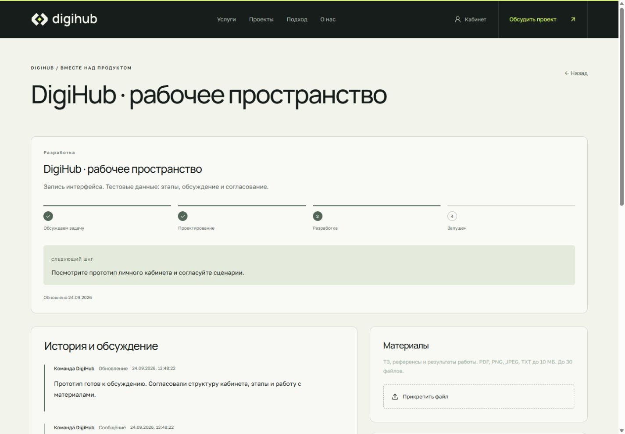Click the digihub wordmark in header
The width and height of the screenshot is (625, 434).
(x=75, y=19)
